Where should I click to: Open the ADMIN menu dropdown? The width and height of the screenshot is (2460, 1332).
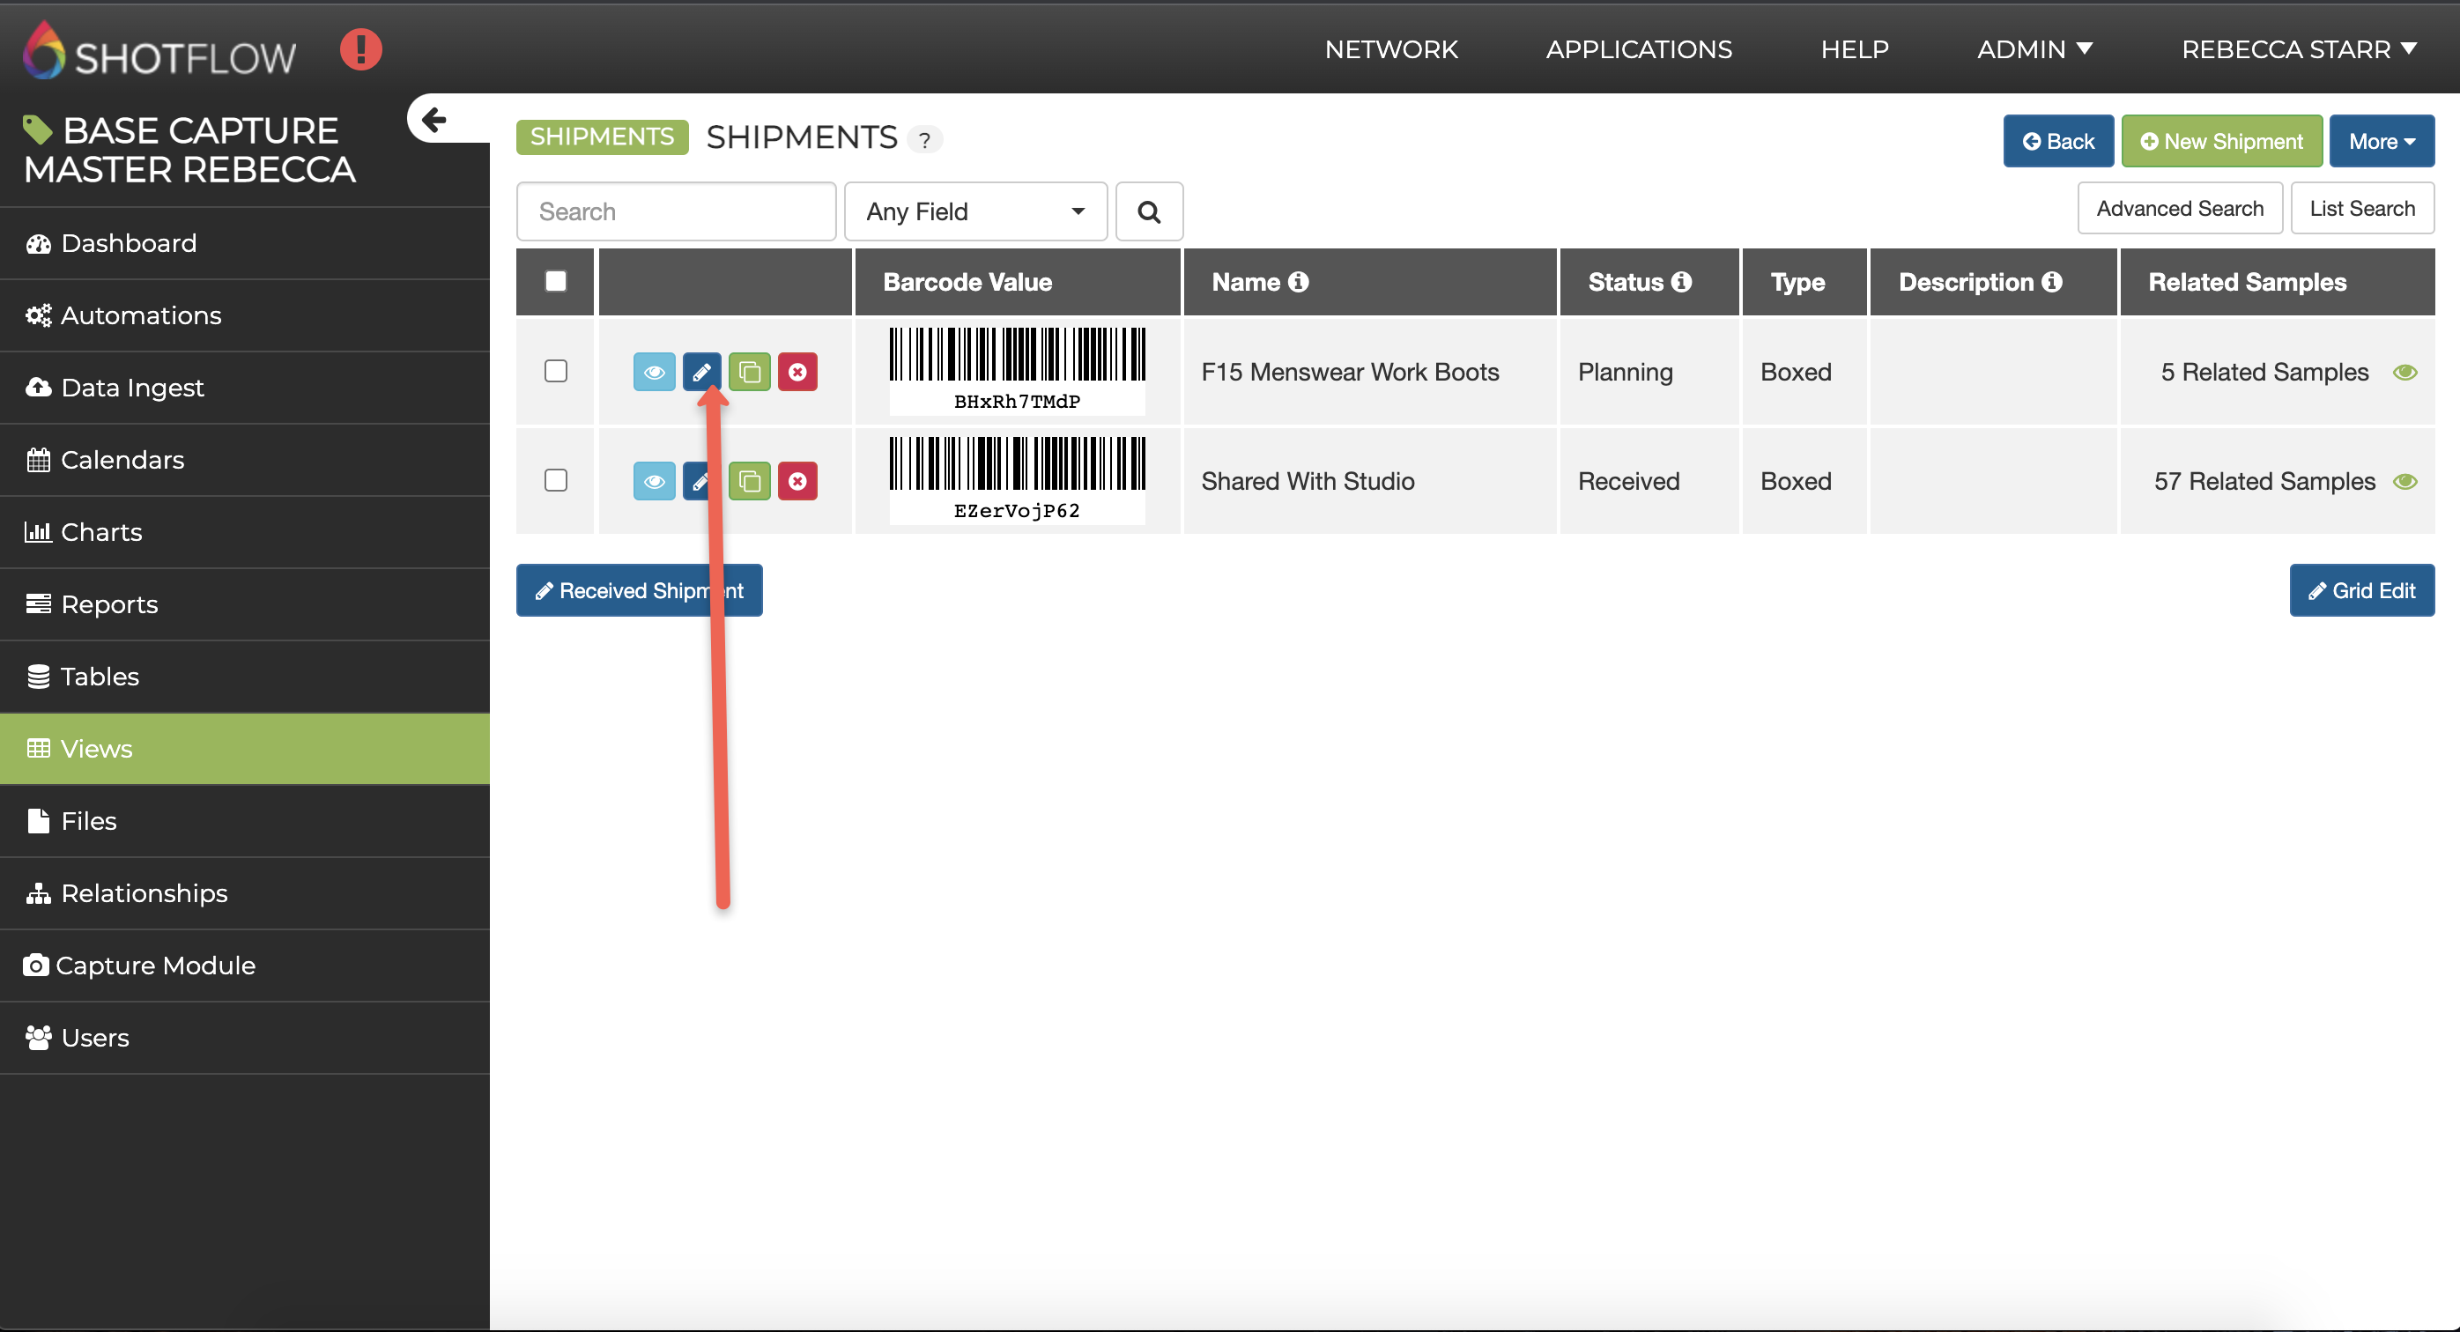(x=2034, y=48)
